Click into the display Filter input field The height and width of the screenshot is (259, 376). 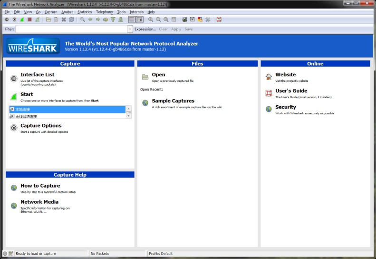pyautogui.click(x=72, y=29)
